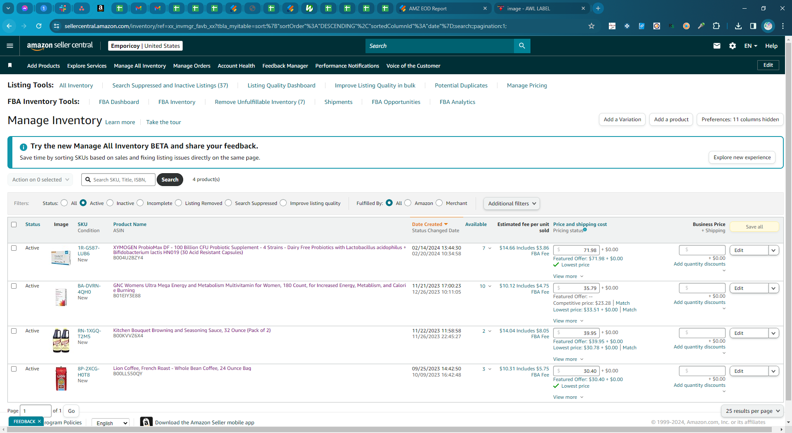This screenshot has height=433, width=792.
Task: Switch to the image - AWL LABEL tab
Action: 541,8
